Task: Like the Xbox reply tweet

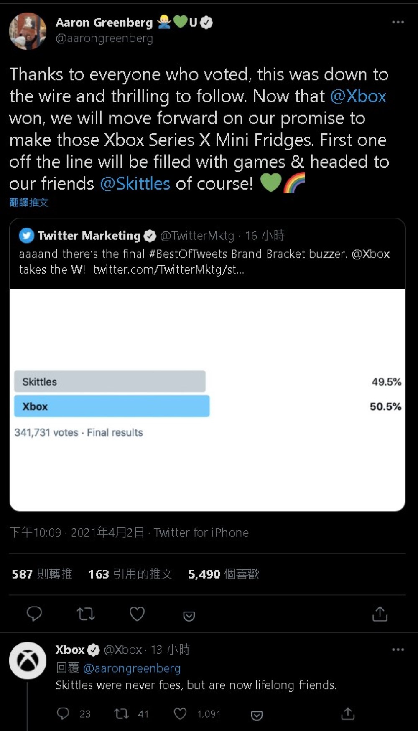Action: [x=180, y=713]
